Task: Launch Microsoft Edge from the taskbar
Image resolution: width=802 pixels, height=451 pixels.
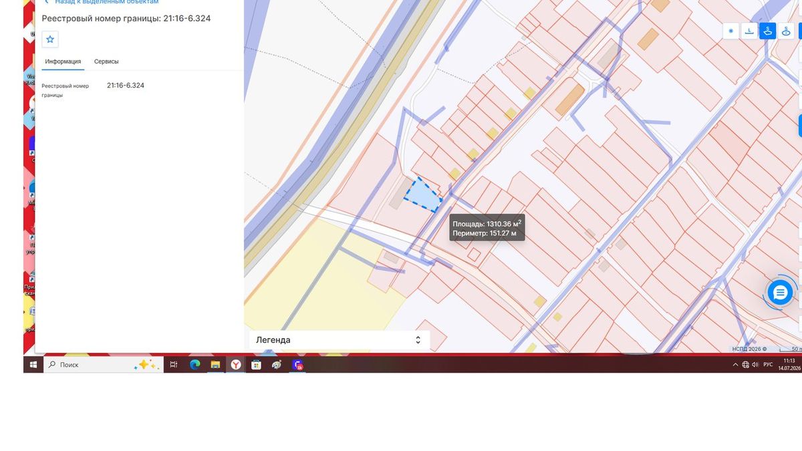Action: pos(195,365)
